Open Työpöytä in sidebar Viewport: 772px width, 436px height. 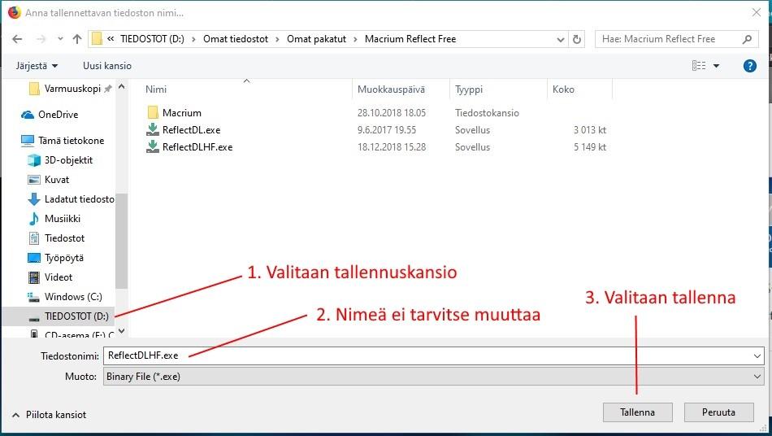pos(64,258)
